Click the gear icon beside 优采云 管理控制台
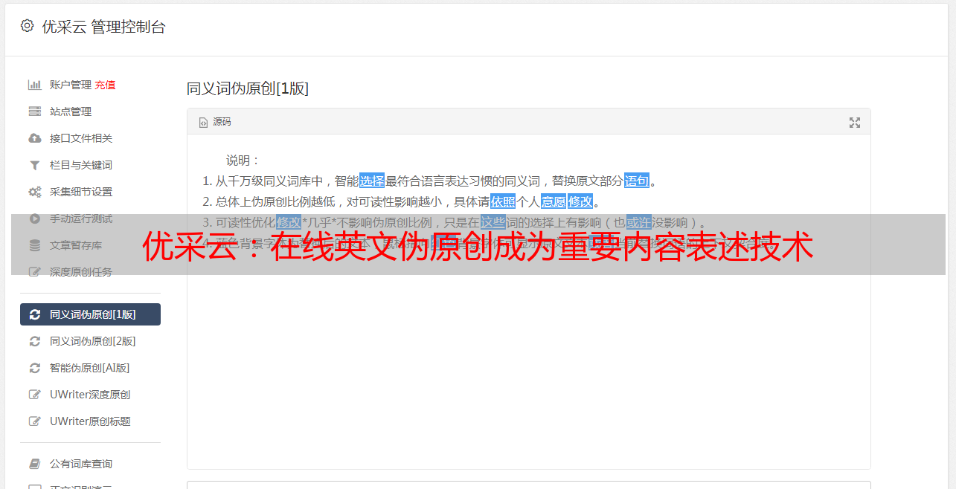Image resolution: width=956 pixels, height=489 pixels. click(28, 26)
